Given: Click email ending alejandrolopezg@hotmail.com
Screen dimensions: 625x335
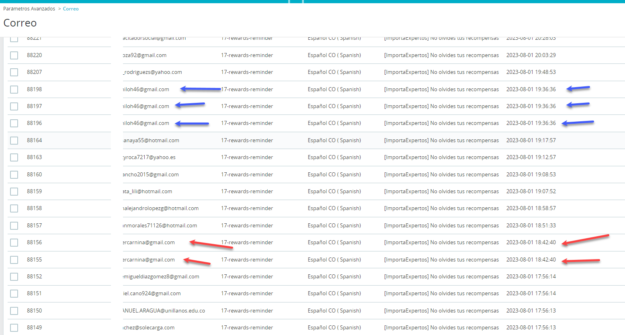Looking at the screenshot, I should pos(161,208).
